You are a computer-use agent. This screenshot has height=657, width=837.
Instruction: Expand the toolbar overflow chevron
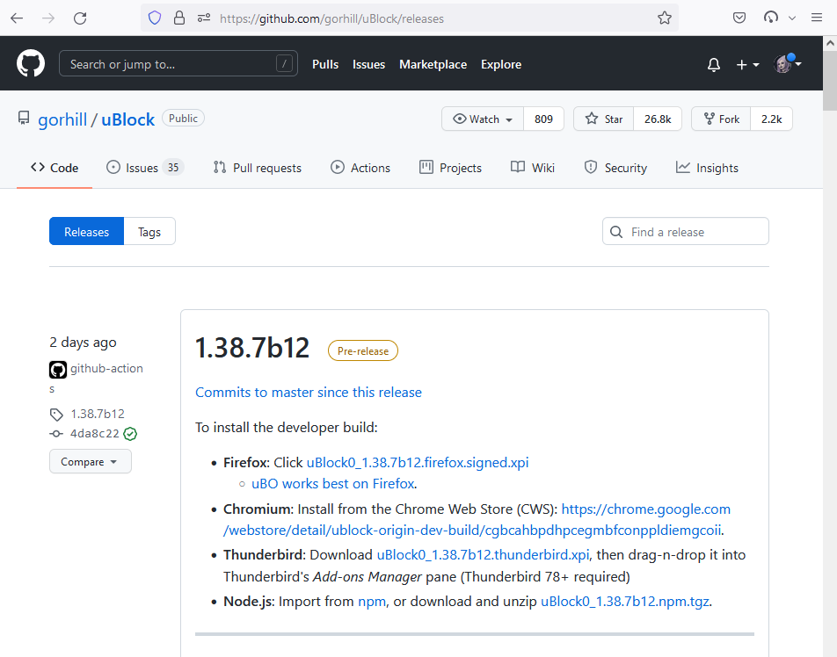(x=792, y=18)
